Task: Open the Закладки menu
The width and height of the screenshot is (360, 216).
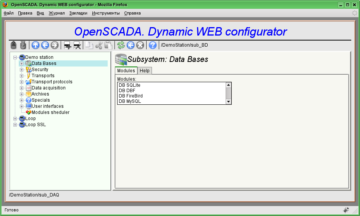Action: coord(78,13)
